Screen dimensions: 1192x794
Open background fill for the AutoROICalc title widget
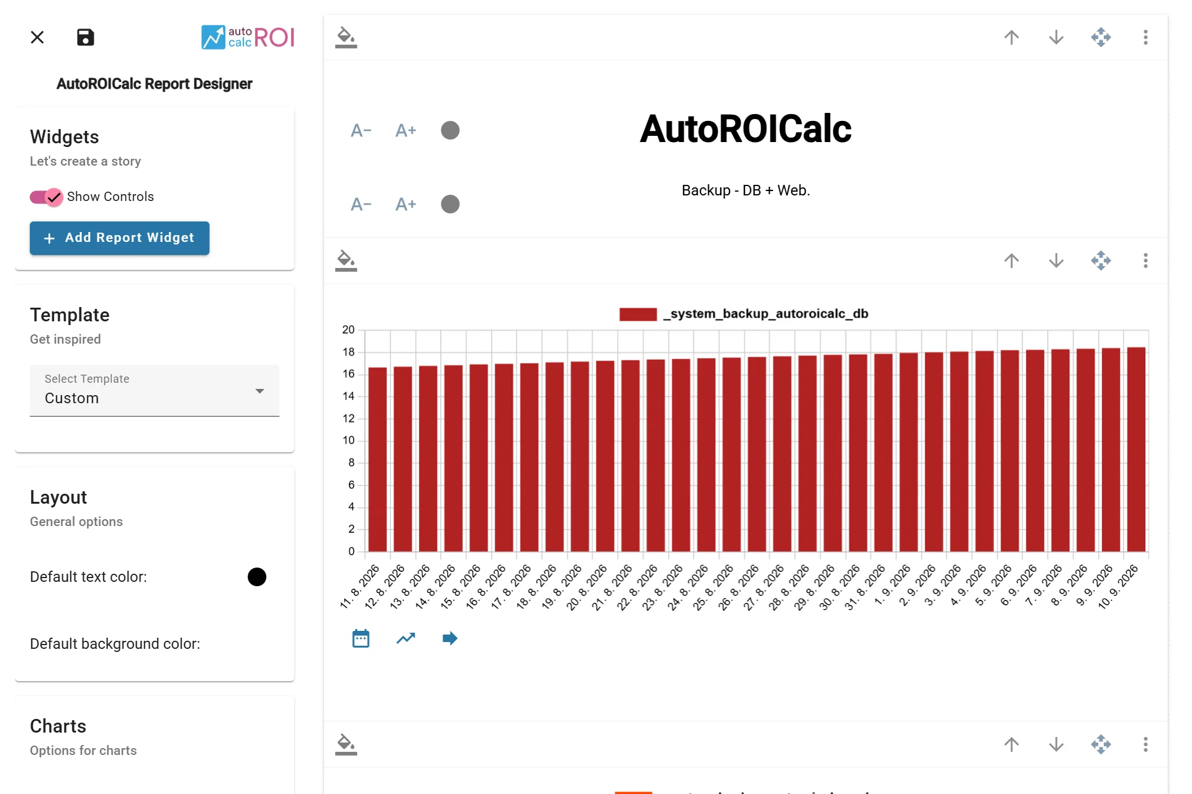(346, 37)
